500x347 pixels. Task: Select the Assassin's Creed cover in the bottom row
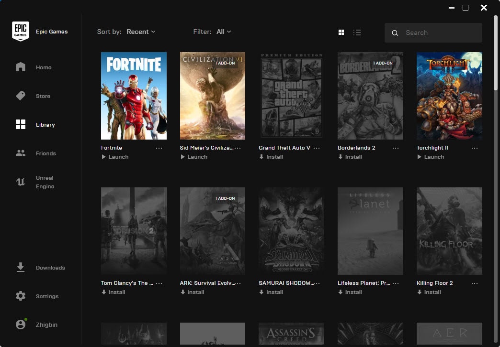(x=292, y=334)
